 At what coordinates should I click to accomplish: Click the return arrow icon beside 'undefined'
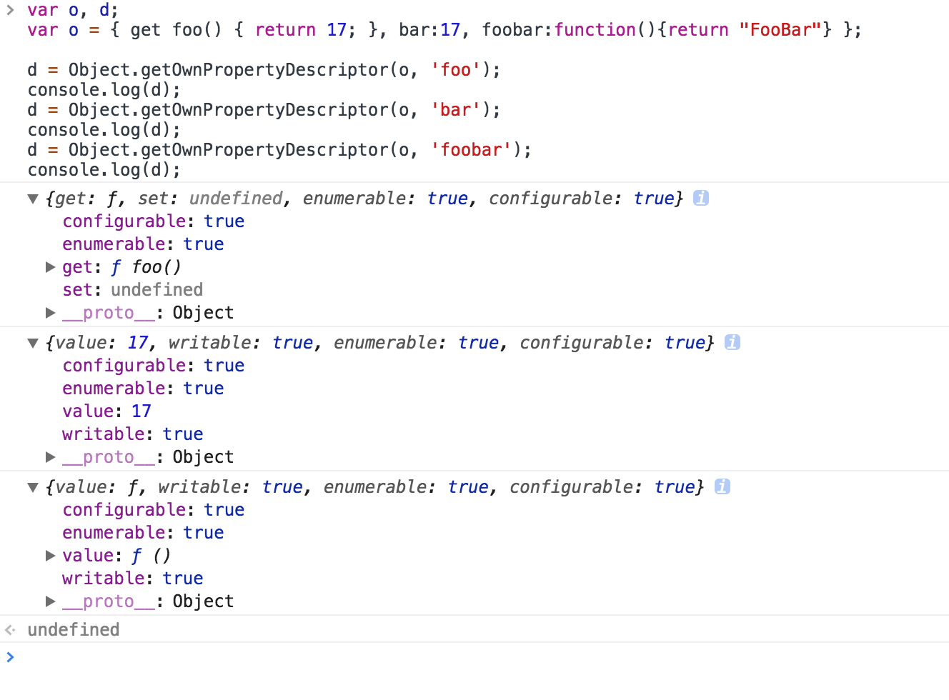point(10,630)
